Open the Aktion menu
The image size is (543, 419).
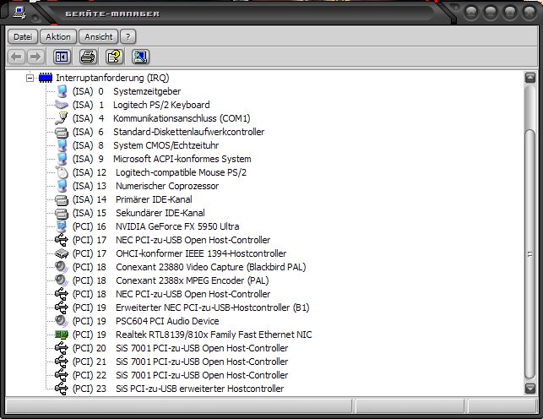58,36
